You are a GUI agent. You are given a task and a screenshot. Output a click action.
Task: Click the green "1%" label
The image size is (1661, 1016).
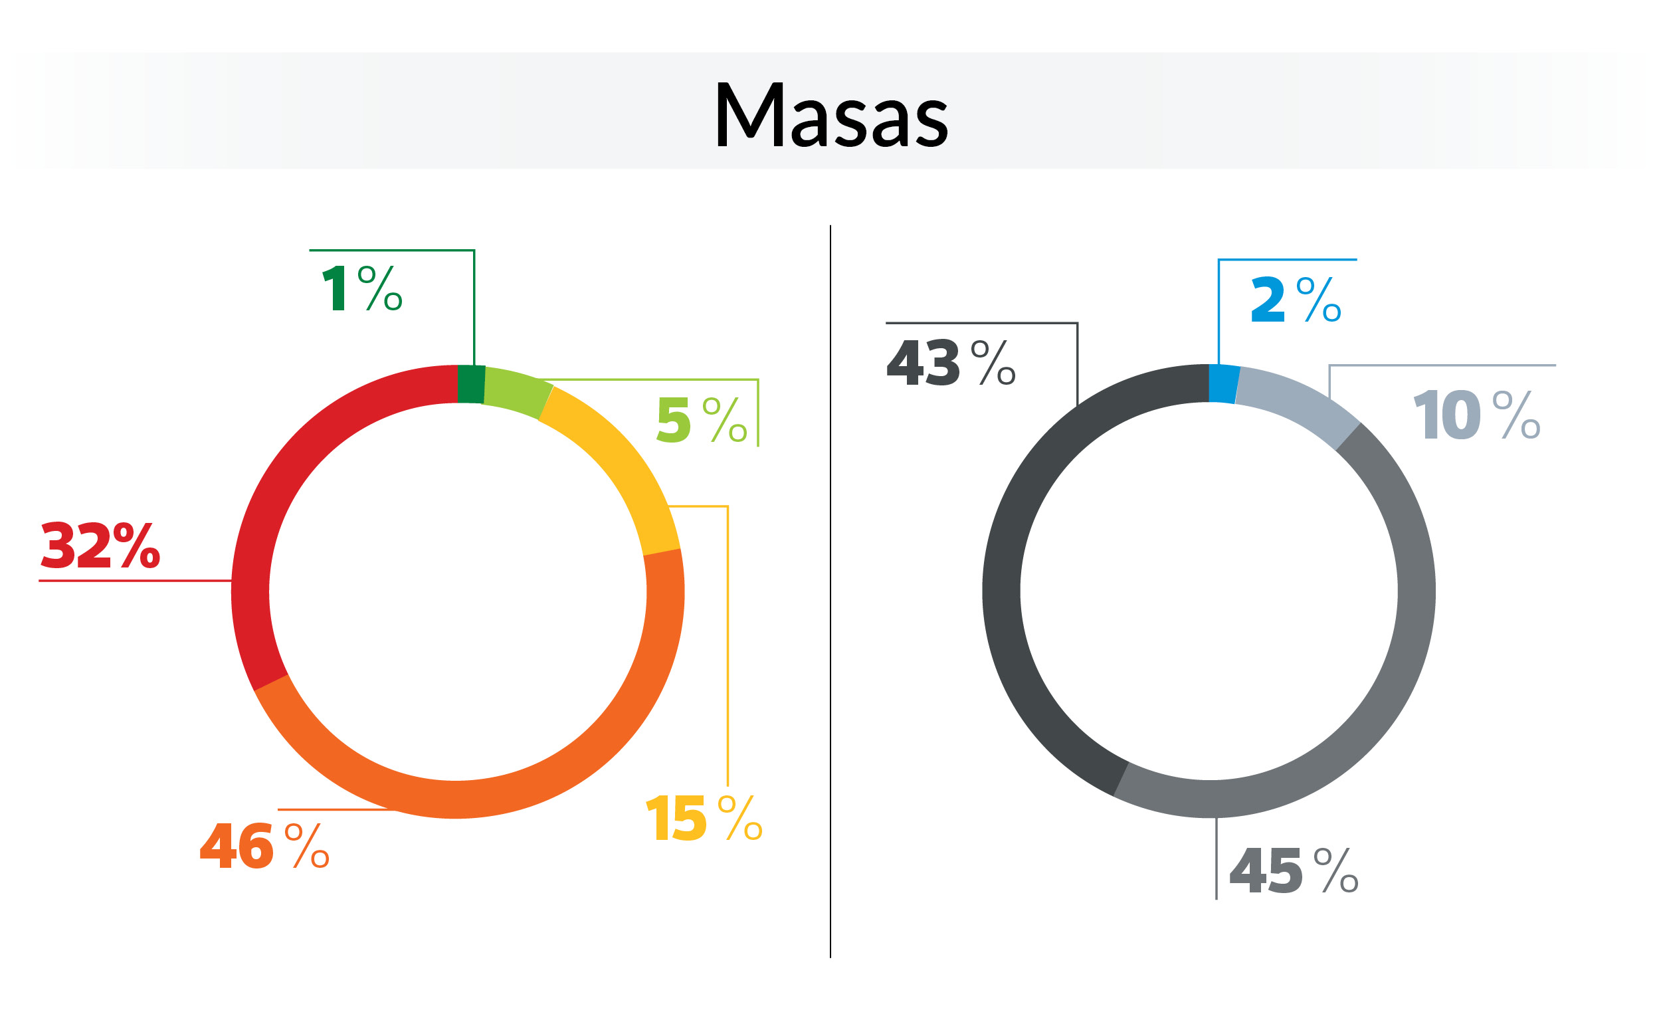pos(362,288)
